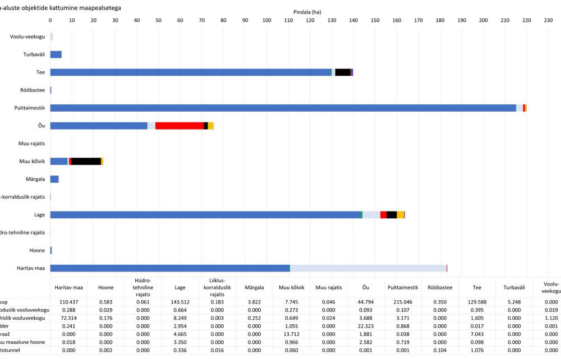
Task: Click the 'Muu kõlvik' vertical axis label
Action: click(32, 161)
